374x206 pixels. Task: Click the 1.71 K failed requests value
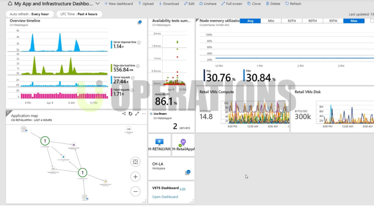pyautogui.click(x=119, y=94)
